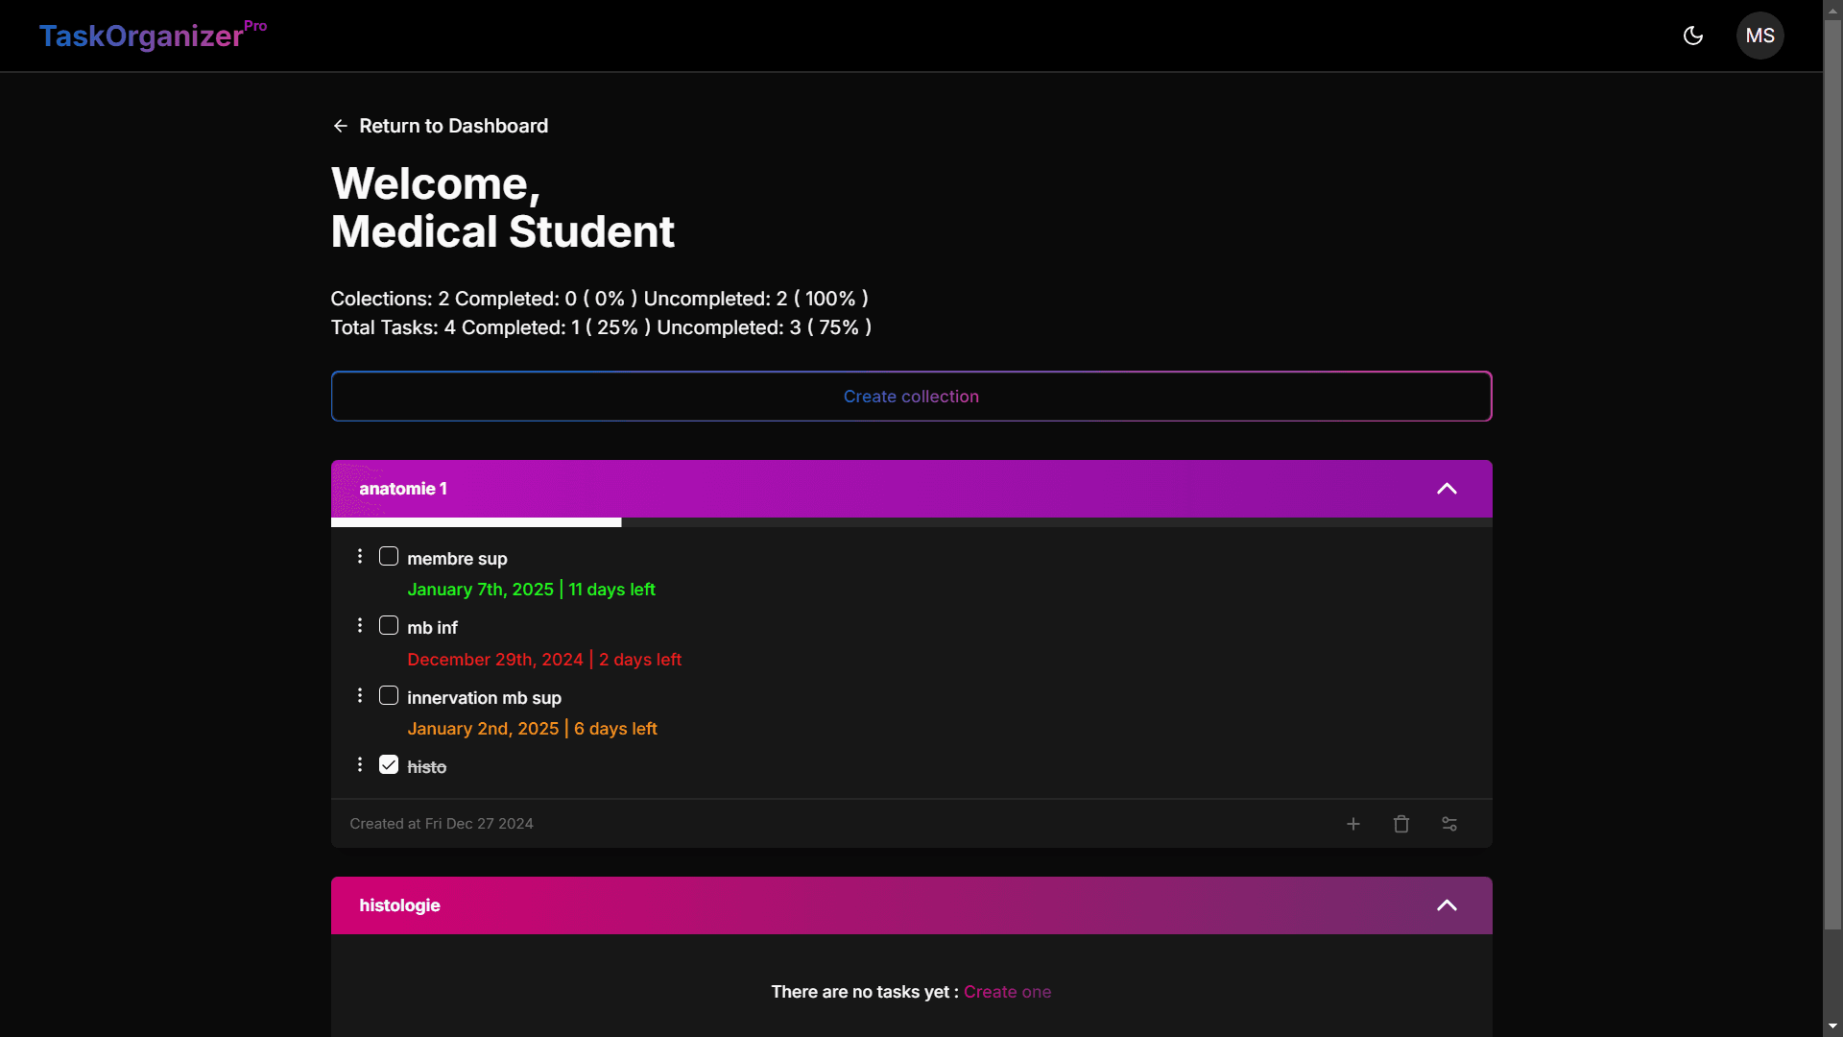This screenshot has height=1037, width=1843.
Task: Check the membre sup task checkbox
Action: 389,557
